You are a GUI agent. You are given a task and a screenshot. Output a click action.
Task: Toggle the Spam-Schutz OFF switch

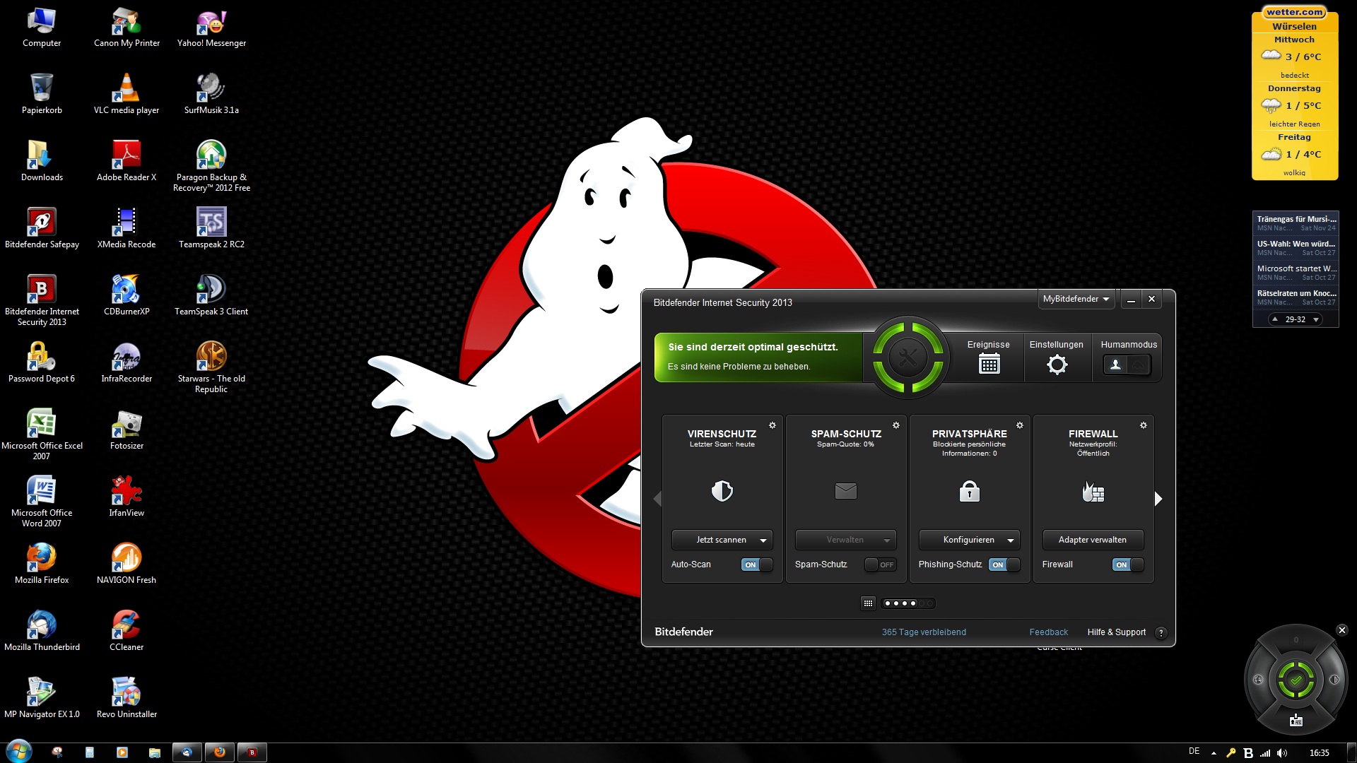click(x=880, y=564)
